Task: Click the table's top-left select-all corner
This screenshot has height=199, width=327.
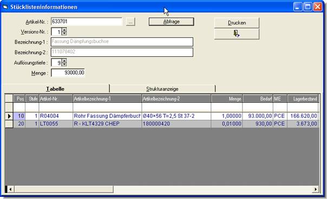Action: [x=9, y=98]
